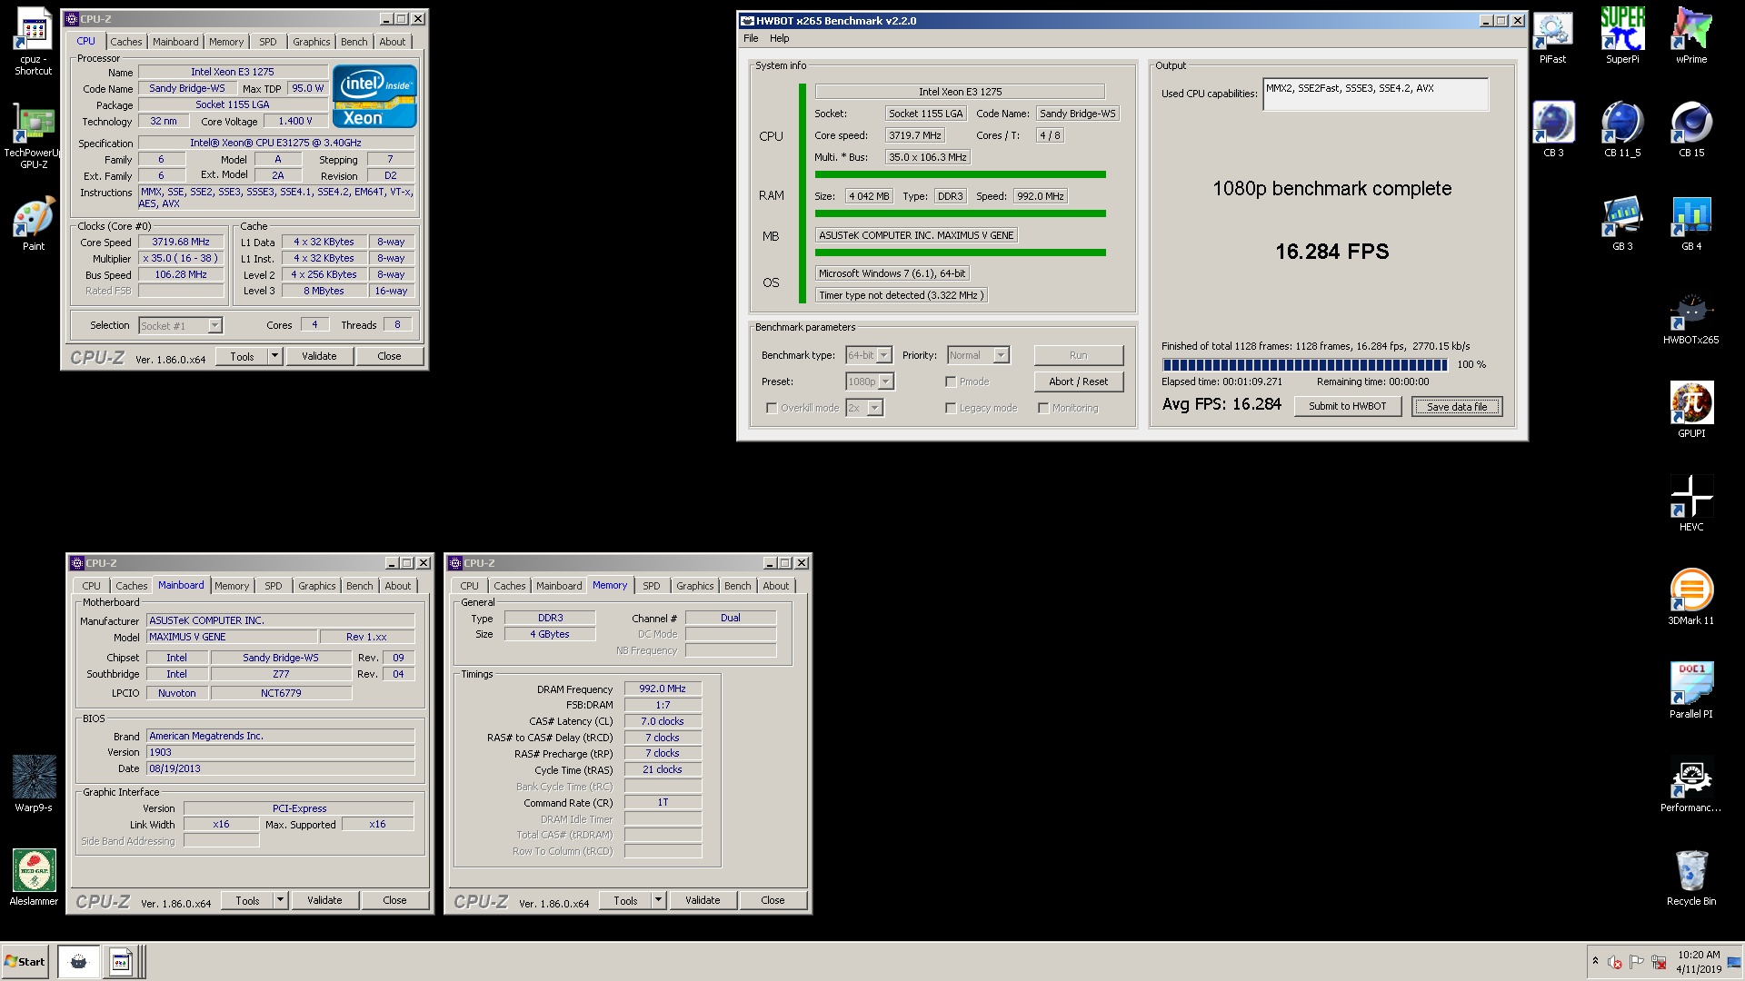Click the CPU-Z taskbar icon
The image size is (1745, 981).
point(121,962)
